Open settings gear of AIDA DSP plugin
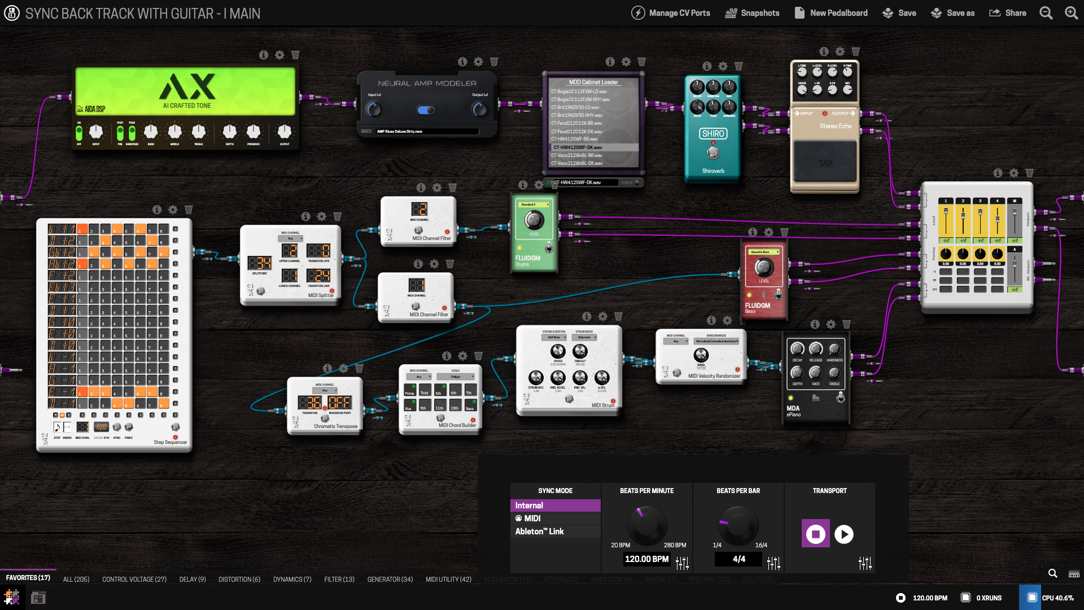This screenshot has height=610, width=1084. (x=279, y=55)
